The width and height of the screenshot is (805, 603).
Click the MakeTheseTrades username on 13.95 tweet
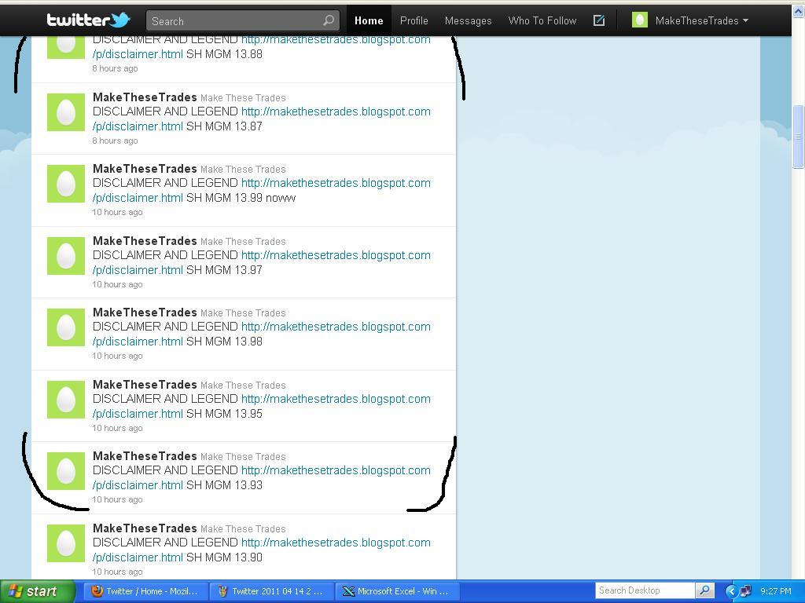pyautogui.click(x=145, y=385)
